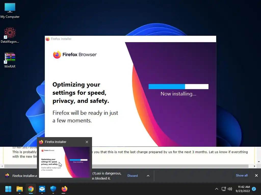Screen dimensions: 261x195
Task: Open My Computer desktop icon
Action: pos(10,11)
